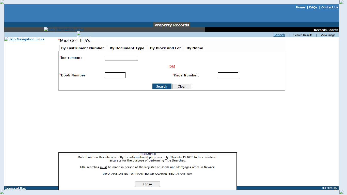Image resolution: width=347 pixels, height=195 pixels.
Task: Click the broken image icon top-right corner
Action: point(342,2)
